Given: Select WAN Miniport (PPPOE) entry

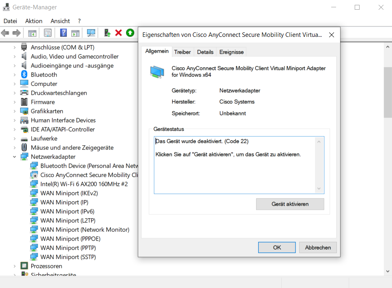Looking at the screenshot, I should click(70, 239).
